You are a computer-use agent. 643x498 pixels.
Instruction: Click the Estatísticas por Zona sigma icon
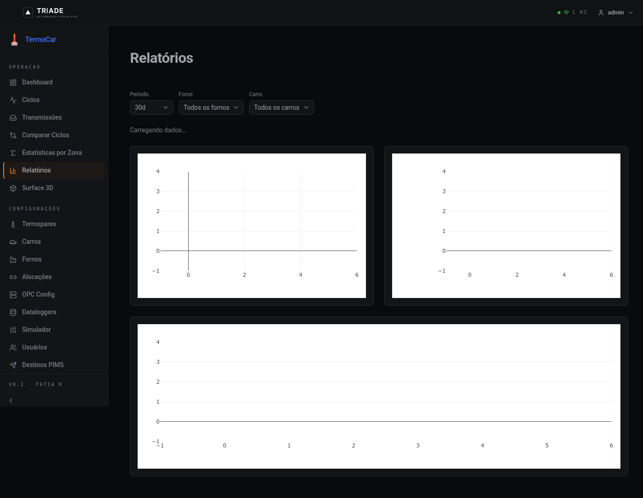13,153
